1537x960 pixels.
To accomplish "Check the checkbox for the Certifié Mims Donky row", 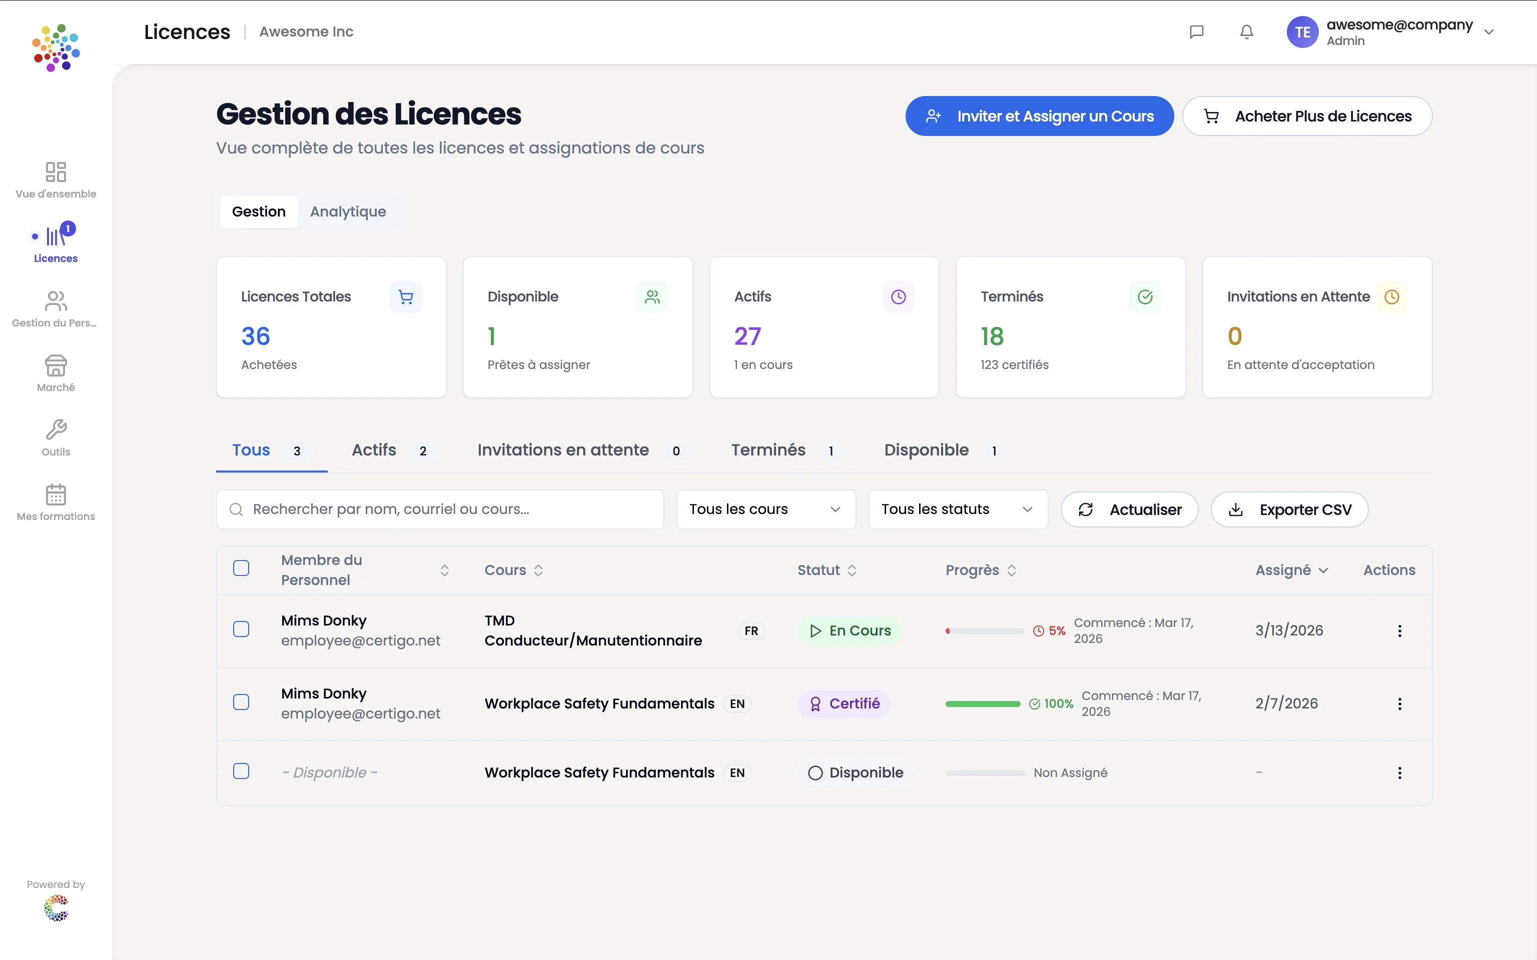I will [241, 702].
